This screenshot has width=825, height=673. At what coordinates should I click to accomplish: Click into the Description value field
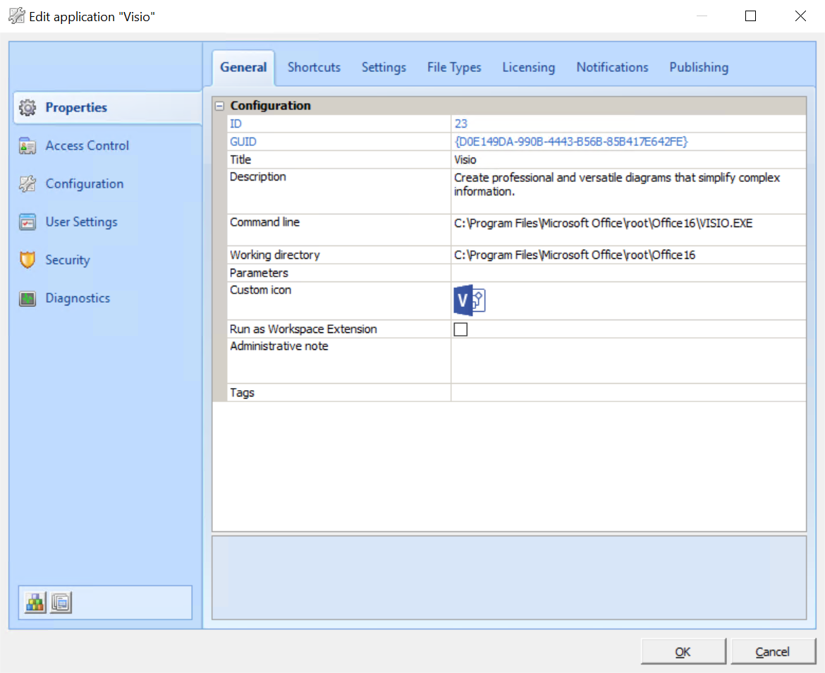point(628,191)
